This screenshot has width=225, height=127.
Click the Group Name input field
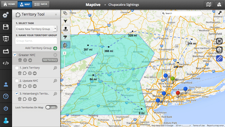tap(36, 41)
